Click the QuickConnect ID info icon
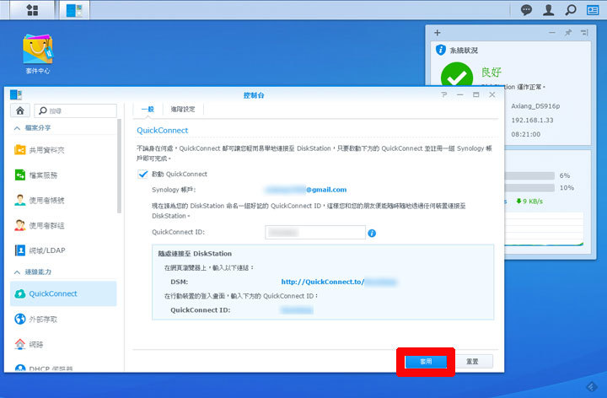This screenshot has width=607, height=398. (372, 233)
